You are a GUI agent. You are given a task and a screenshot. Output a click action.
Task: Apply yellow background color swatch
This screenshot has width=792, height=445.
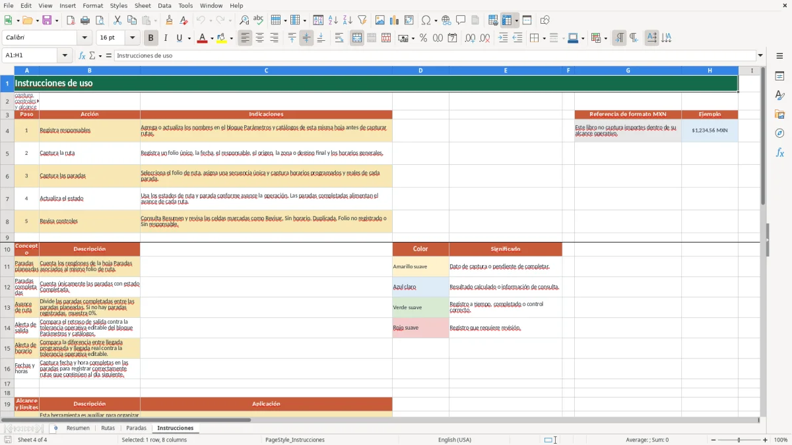(x=222, y=38)
